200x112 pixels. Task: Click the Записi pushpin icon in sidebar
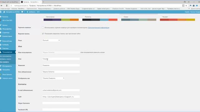coord(1,25)
